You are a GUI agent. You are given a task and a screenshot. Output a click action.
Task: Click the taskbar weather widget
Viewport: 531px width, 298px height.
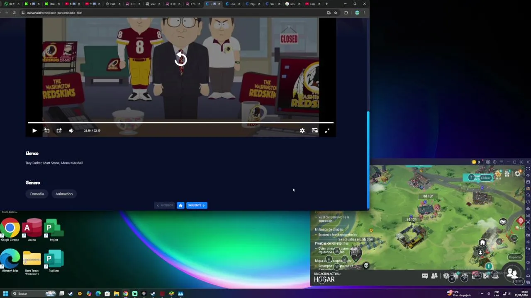tap(459, 293)
